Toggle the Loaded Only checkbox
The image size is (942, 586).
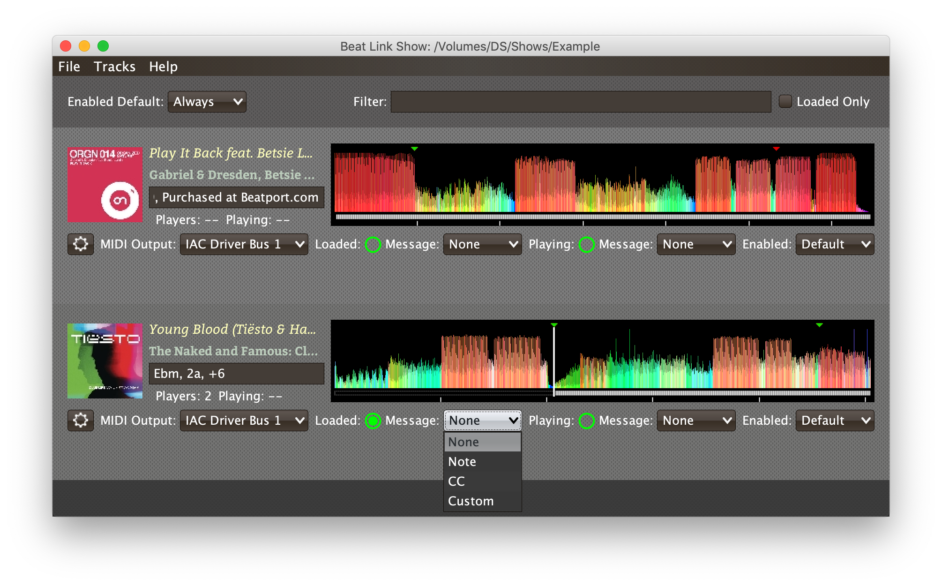click(785, 101)
